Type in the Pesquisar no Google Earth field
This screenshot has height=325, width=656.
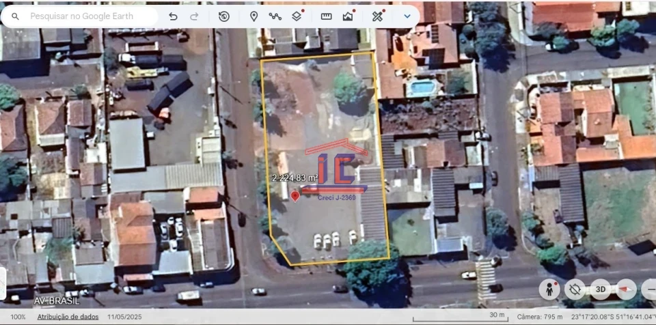tap(89, 16)
